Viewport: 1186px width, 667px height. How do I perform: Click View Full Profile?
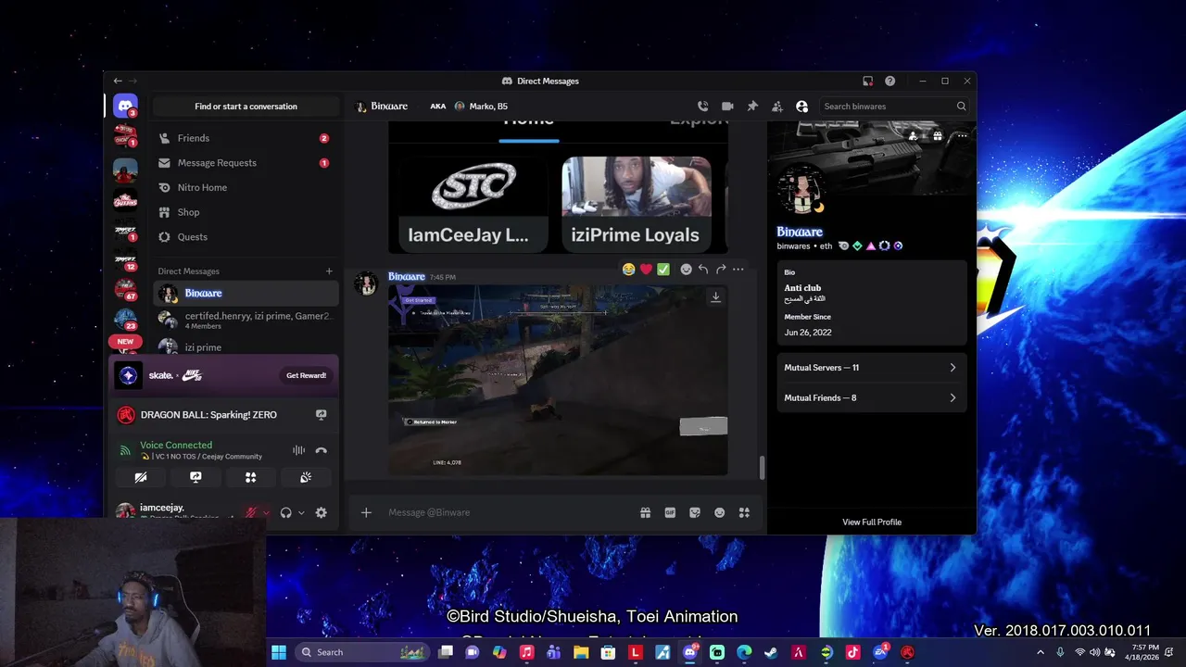point(872,522)
